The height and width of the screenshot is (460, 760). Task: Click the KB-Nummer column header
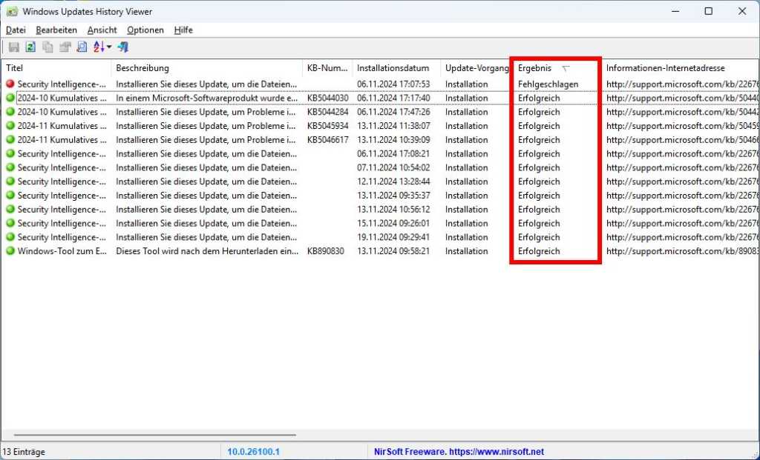coord(327,67)
